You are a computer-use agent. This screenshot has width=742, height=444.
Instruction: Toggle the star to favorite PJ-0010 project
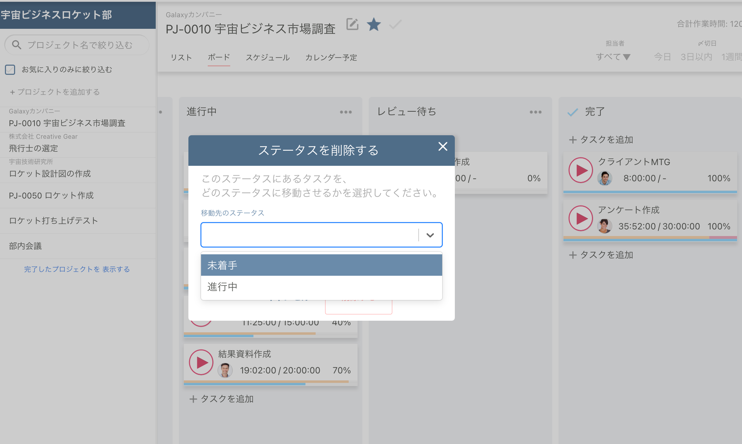(374, 25)
